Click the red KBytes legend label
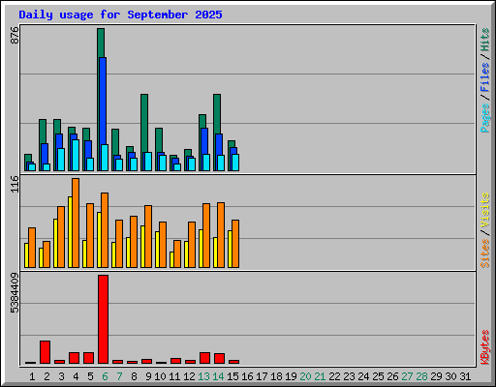The image size is (496, 387). [x=485, y=347]
